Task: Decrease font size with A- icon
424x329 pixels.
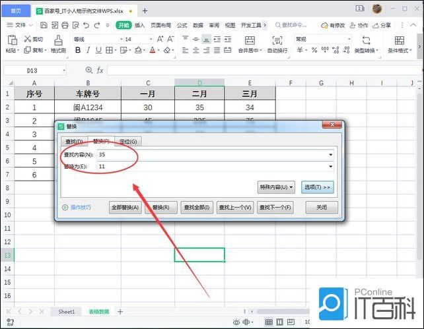Action: click(170, 39)
